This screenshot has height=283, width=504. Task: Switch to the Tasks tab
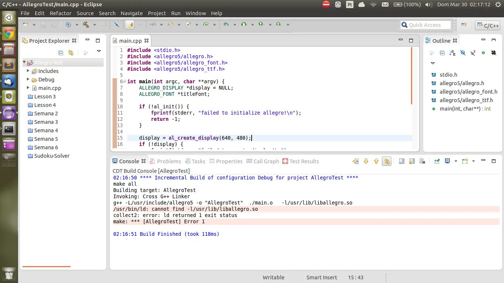195,161
